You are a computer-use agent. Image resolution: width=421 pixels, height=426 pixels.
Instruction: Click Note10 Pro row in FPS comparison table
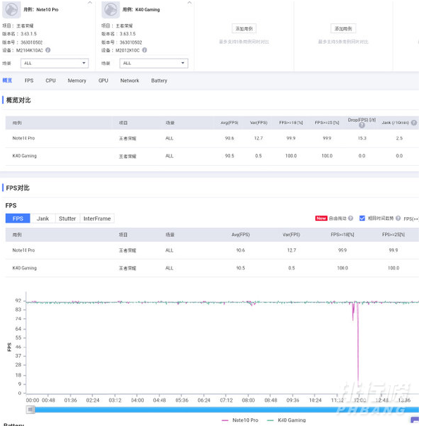pos(212,250)
